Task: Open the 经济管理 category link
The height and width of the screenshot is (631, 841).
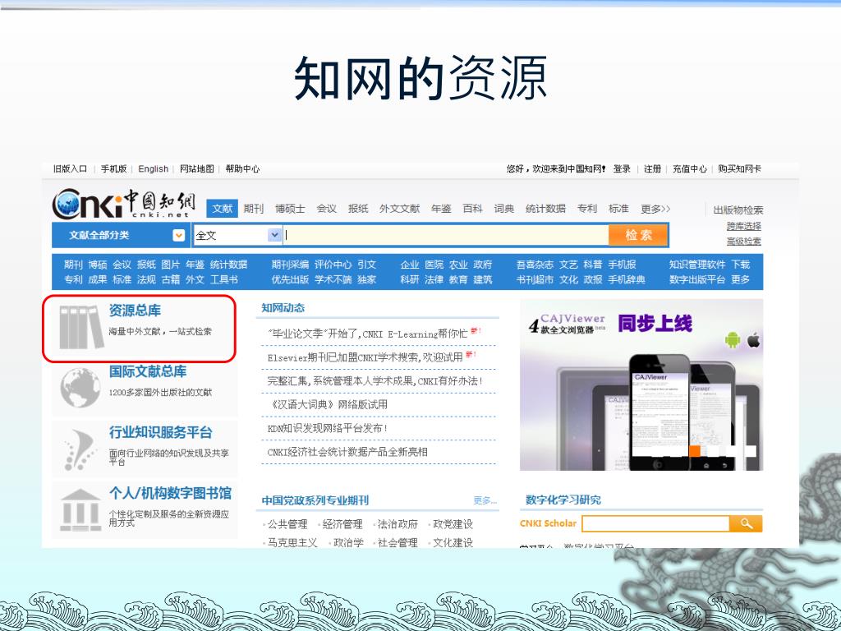Action: pyautogui.click(x=342, y=524)
